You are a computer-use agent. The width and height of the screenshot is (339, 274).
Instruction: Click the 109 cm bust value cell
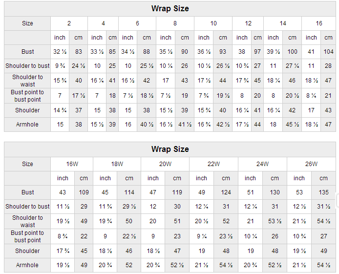(x=84, y=192)
